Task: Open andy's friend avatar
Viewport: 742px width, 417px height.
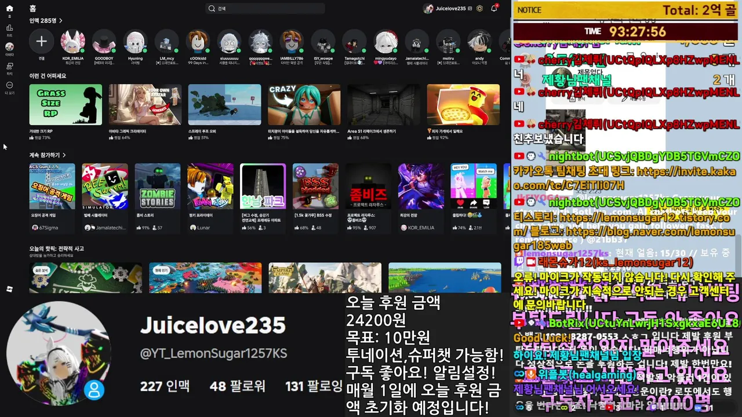Action: (x=479, y=42)
